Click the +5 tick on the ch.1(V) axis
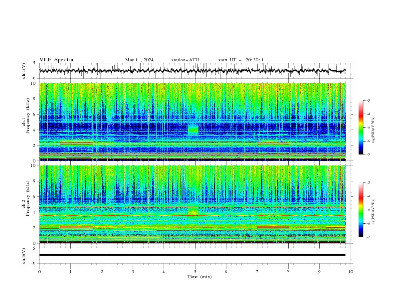This screenshot has width=395, height=305. 35,63
